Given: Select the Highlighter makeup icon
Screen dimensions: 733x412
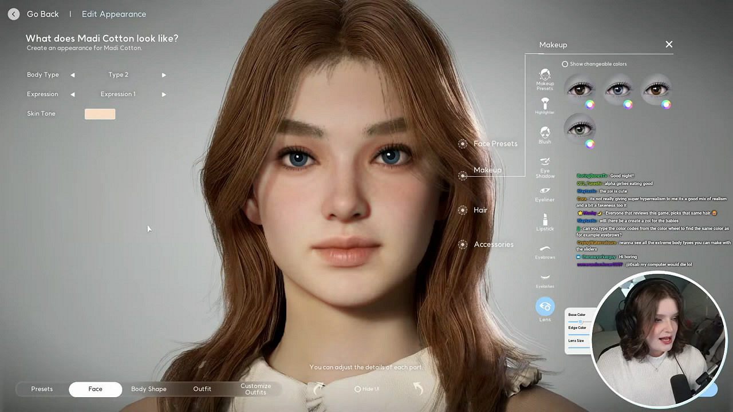Looking at the screenshot, I should (x=545, y=105).
